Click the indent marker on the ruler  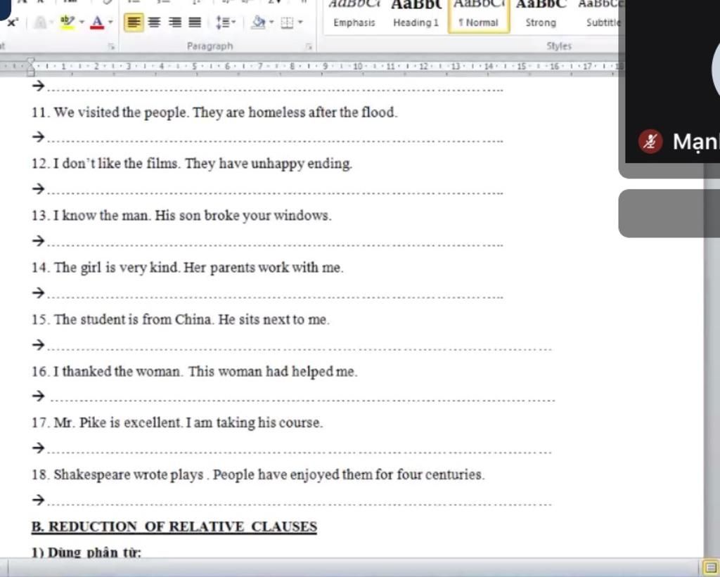click(x=31, y=67)
